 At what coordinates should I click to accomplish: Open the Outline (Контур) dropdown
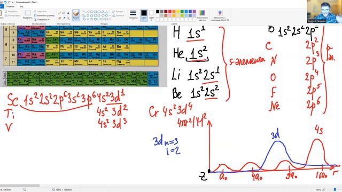click(118, 12)
